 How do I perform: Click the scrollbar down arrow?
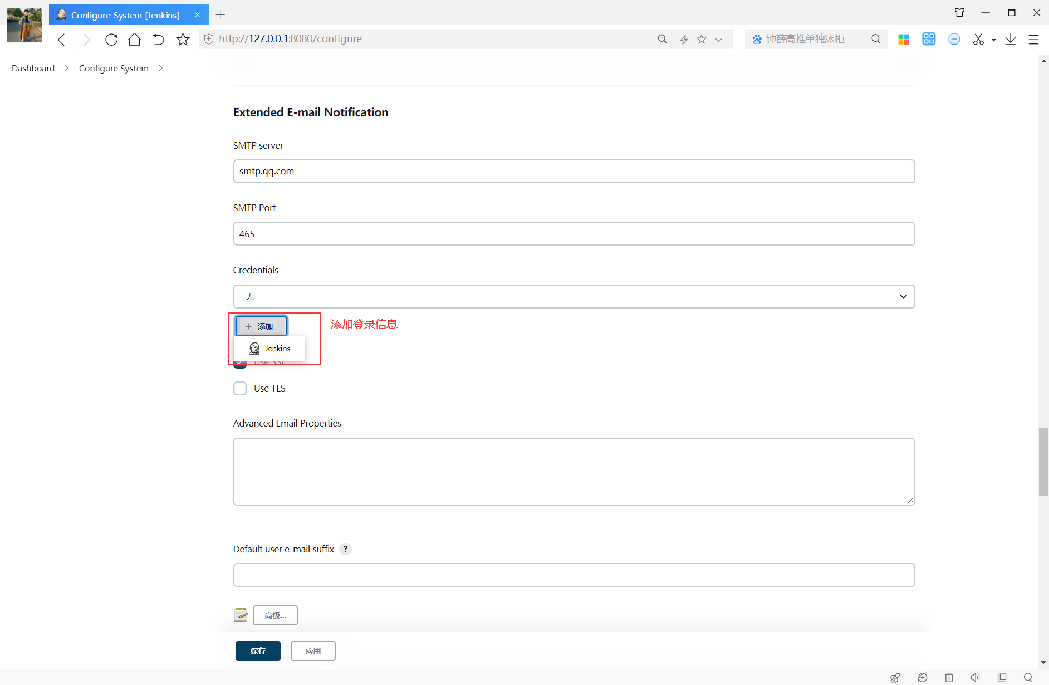pos(1043,662)
